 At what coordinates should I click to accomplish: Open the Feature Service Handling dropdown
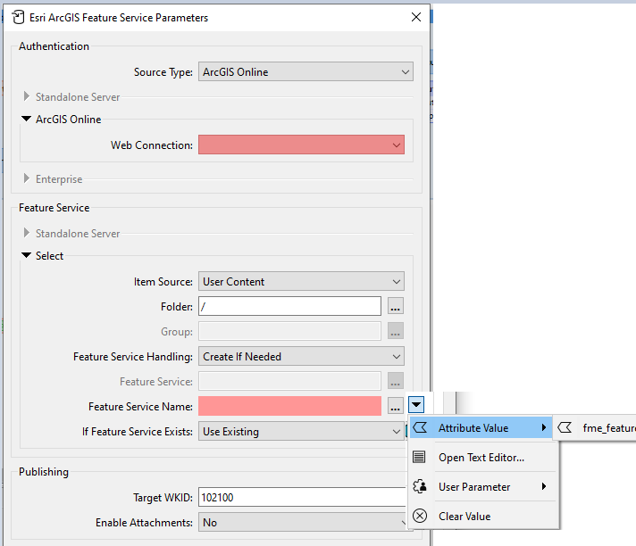(x=301, y=357)
